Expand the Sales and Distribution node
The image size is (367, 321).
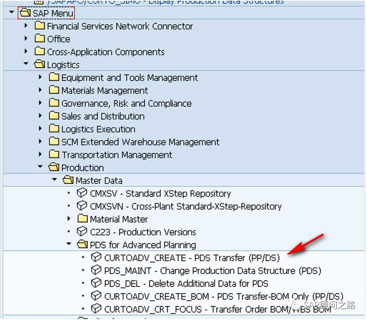coord(40,116)
